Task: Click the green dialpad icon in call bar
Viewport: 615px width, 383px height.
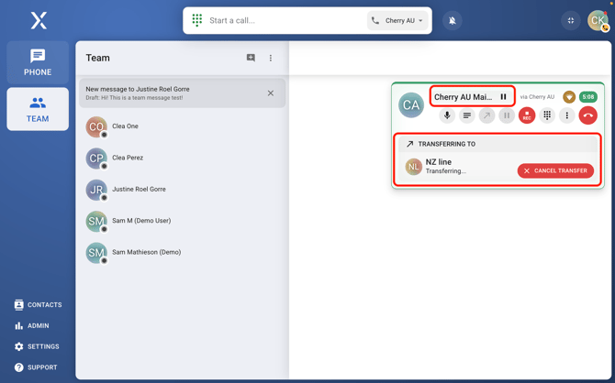Action: (197, 20)
